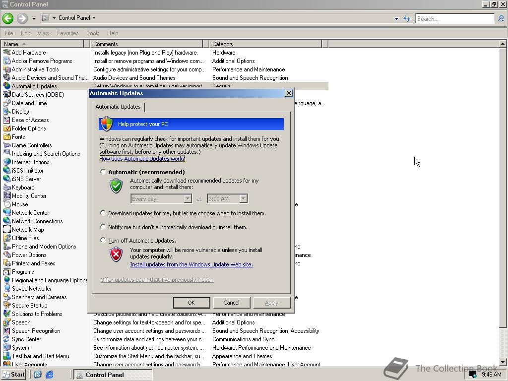Click Offer updates again previously hidden link
The image size is (508, 381).
point(157,280)
